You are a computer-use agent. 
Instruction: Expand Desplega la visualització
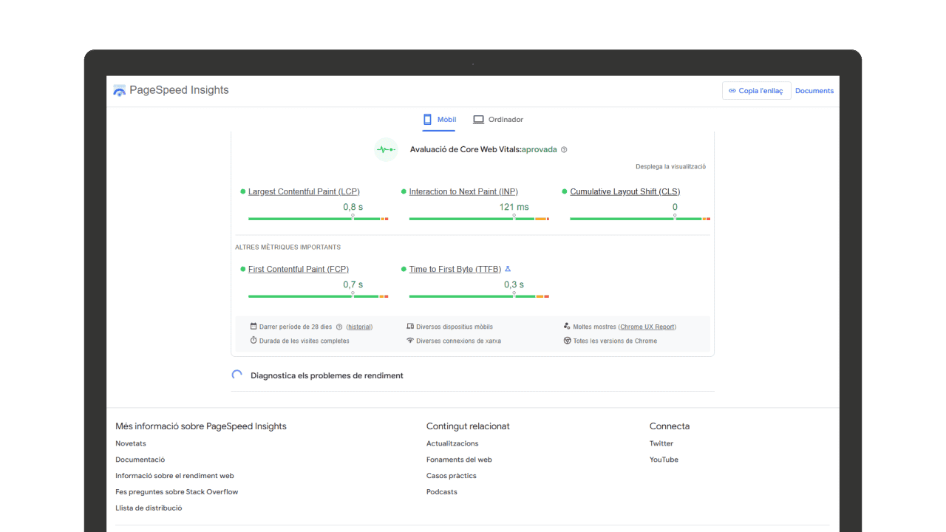click(670, 166)
